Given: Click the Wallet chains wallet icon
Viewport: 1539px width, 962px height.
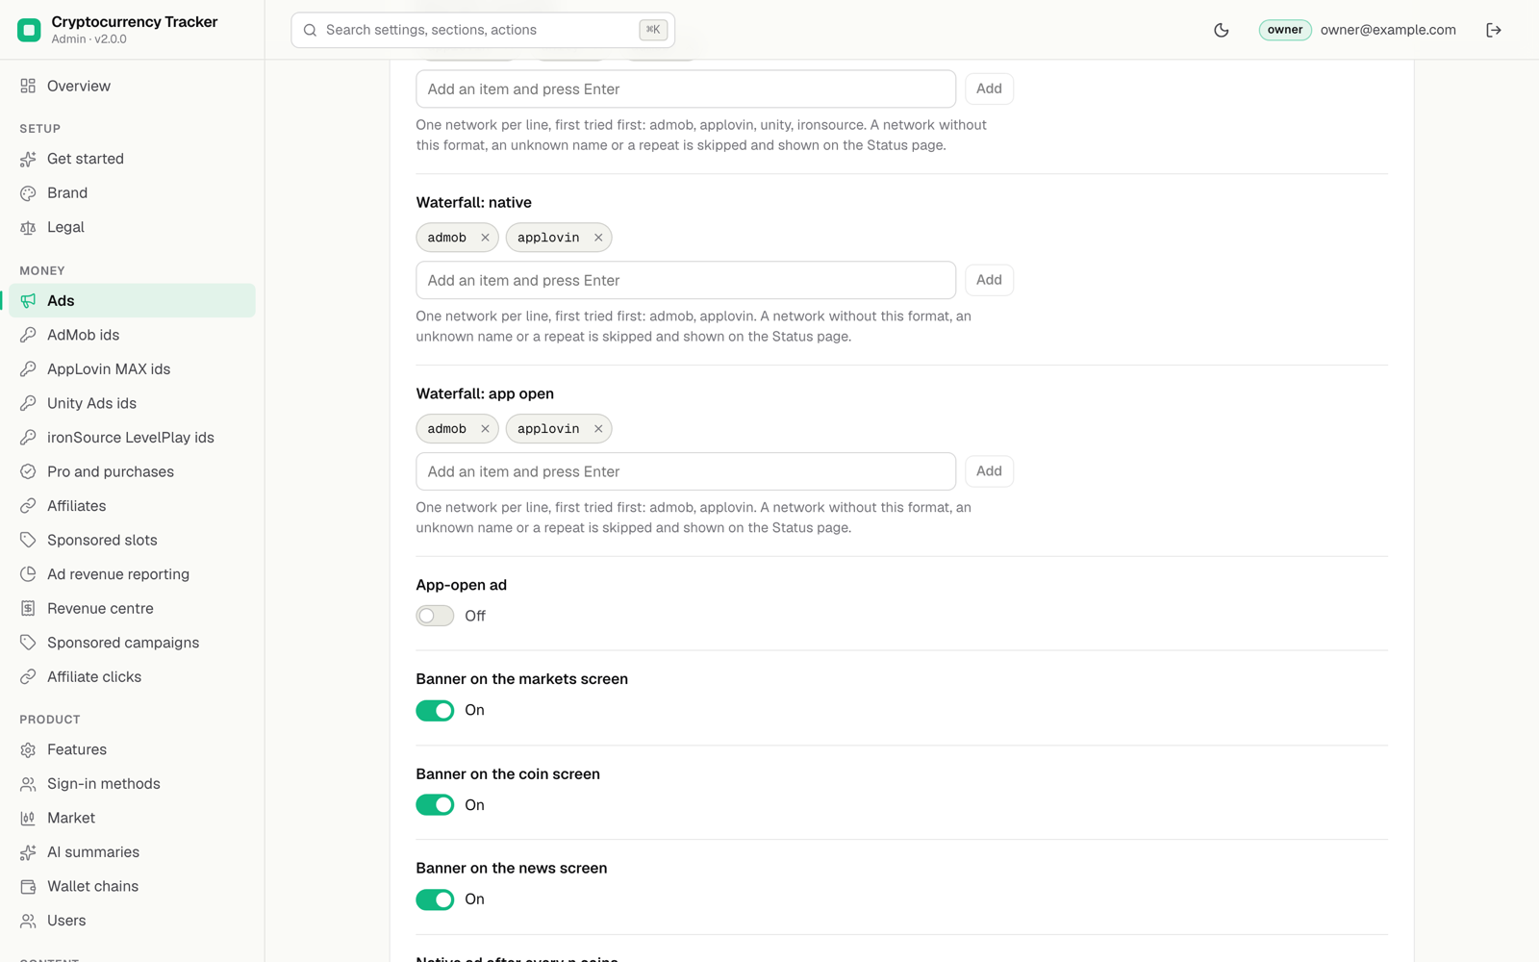Looking at the screenshot, I should pyautogui.click(x=28, y=886).
